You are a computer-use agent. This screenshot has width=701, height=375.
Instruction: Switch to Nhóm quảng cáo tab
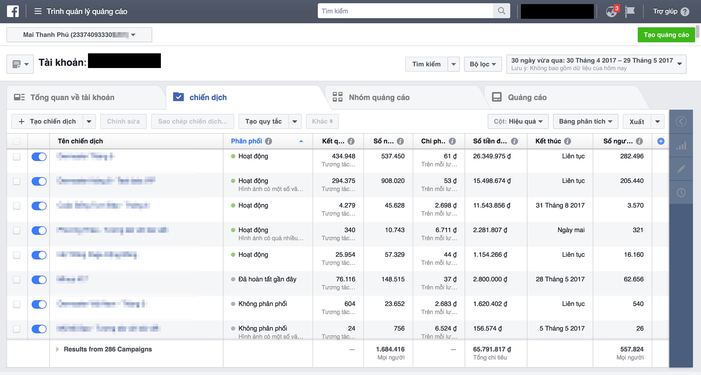point(379,97)
